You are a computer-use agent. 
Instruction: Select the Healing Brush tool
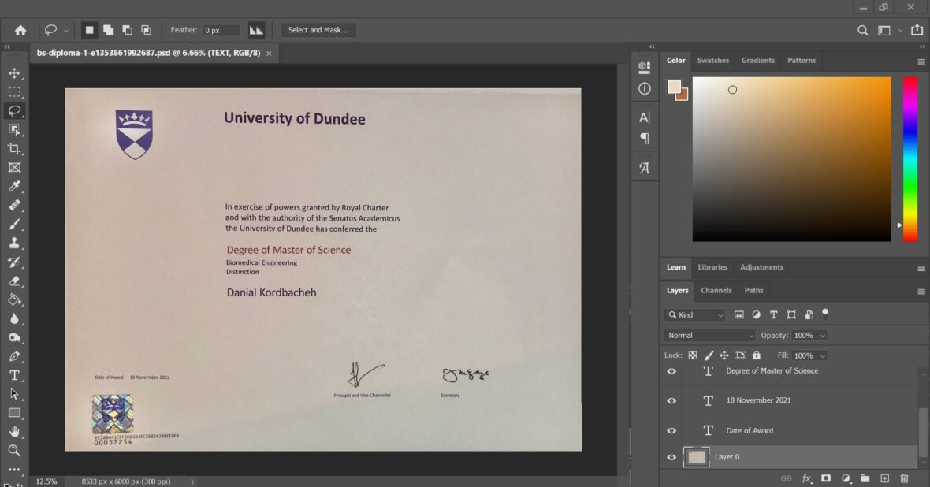coord(14,205)
